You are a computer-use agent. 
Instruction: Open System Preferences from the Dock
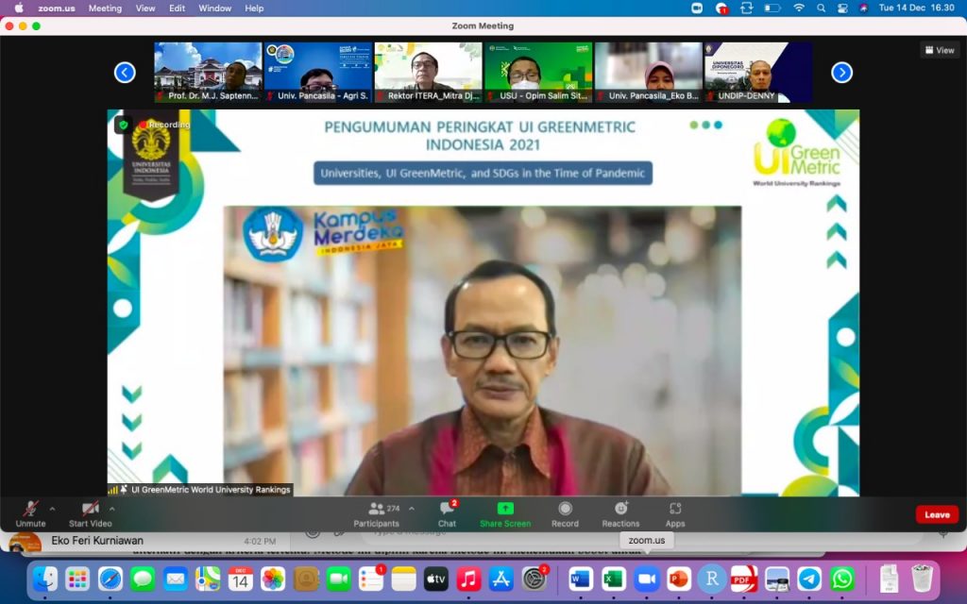(534, 579)
